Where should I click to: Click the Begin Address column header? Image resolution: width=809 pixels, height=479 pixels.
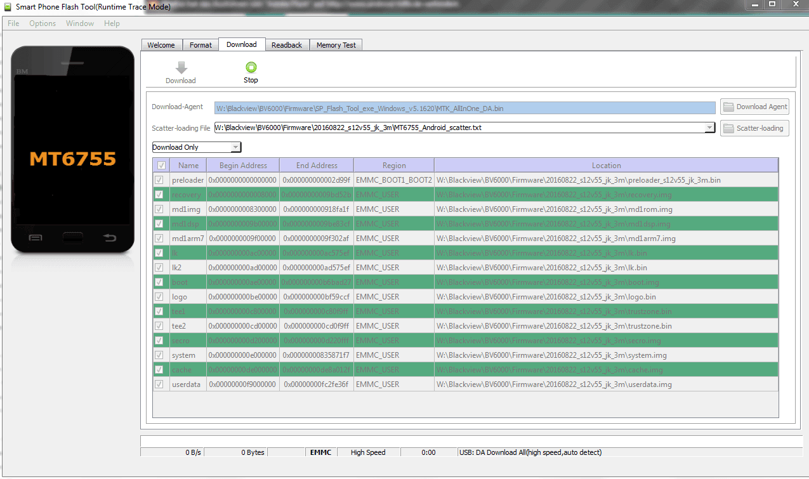tap(244, 166)
